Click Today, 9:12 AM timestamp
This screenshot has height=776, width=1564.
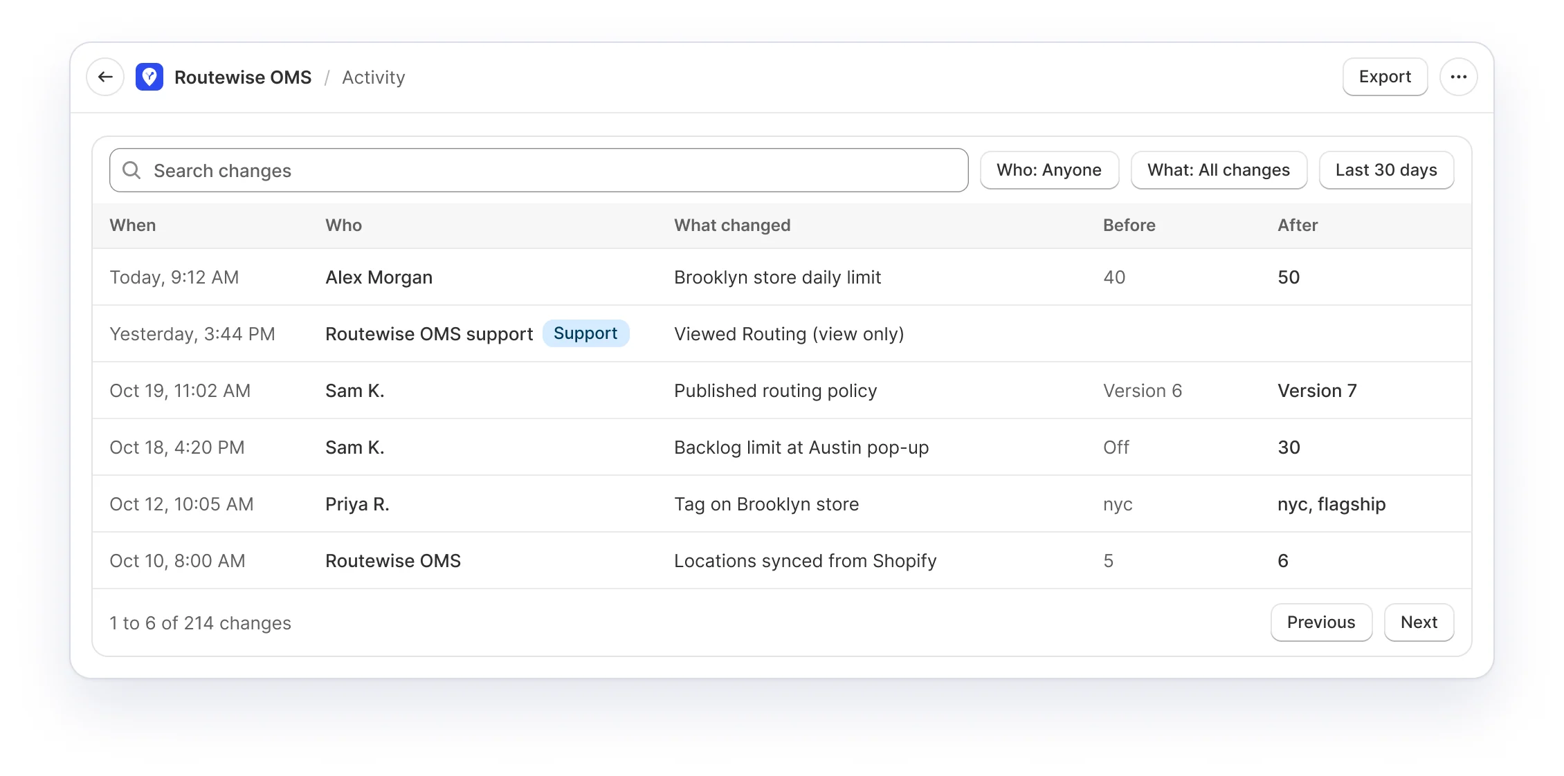click(174, 277)
